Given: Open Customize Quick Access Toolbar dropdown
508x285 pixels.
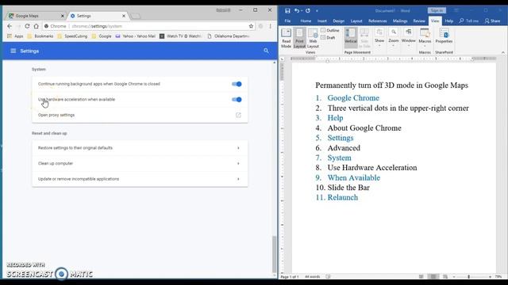Looking at the screenshot, I should [x=317, y=10].
